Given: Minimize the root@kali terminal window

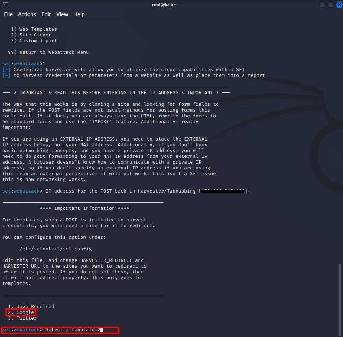Looking at the screenshot, I should coord(322,5).
